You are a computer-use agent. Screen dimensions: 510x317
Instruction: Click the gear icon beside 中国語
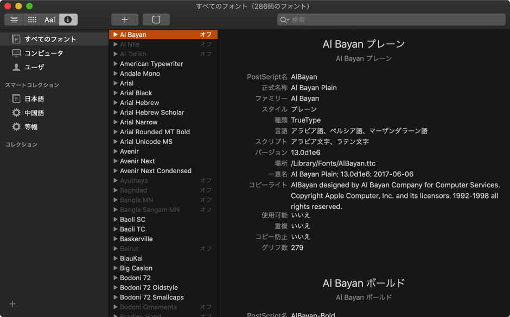point(16,113)
